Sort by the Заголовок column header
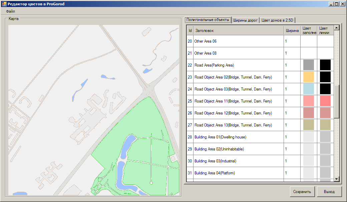Screen dimensions: 347x202 click(239, 31)
